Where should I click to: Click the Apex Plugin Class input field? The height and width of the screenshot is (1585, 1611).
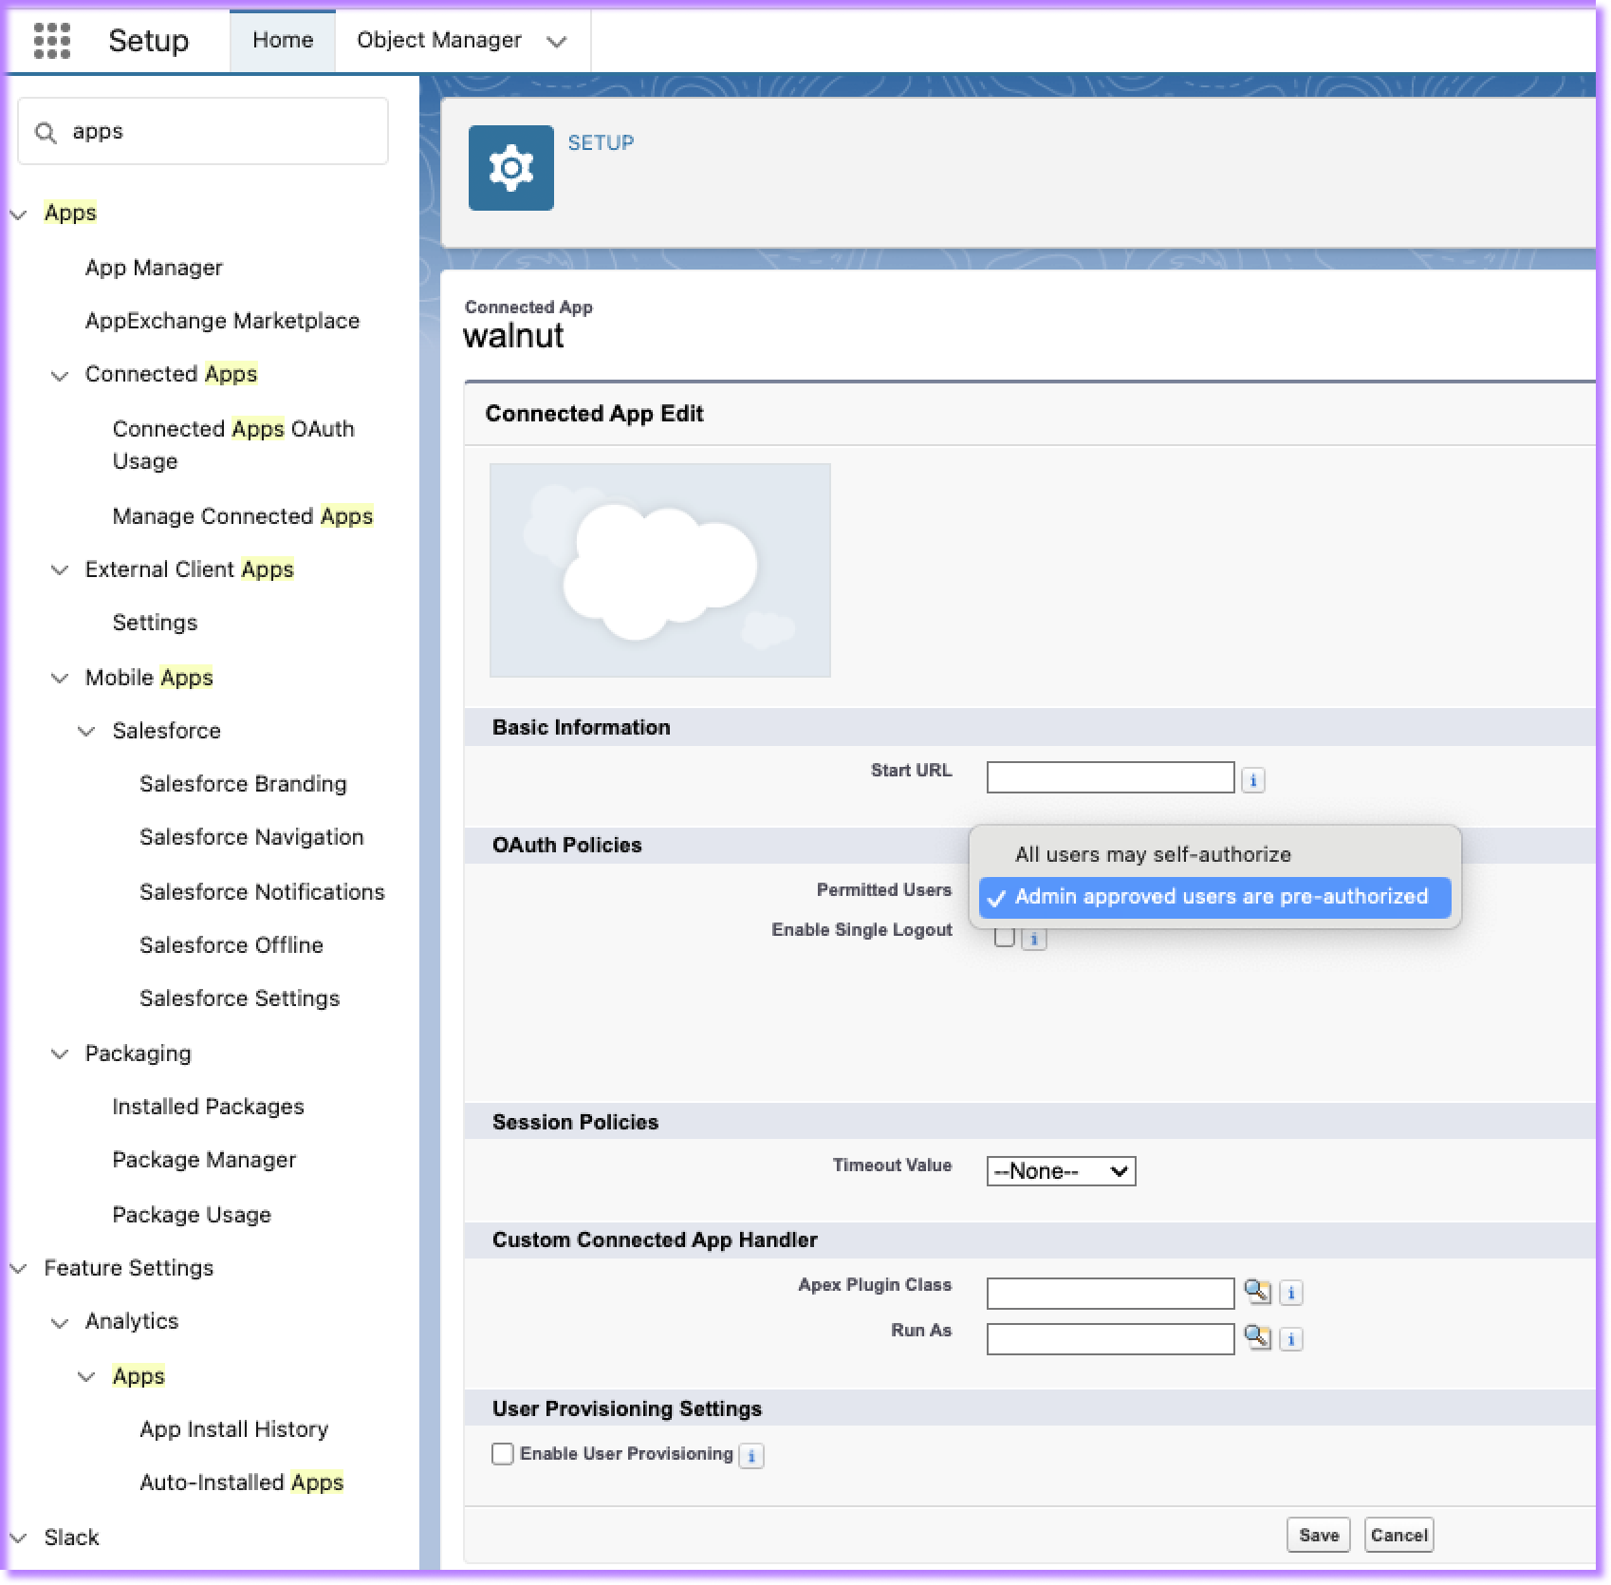tap(1110, 1293)
